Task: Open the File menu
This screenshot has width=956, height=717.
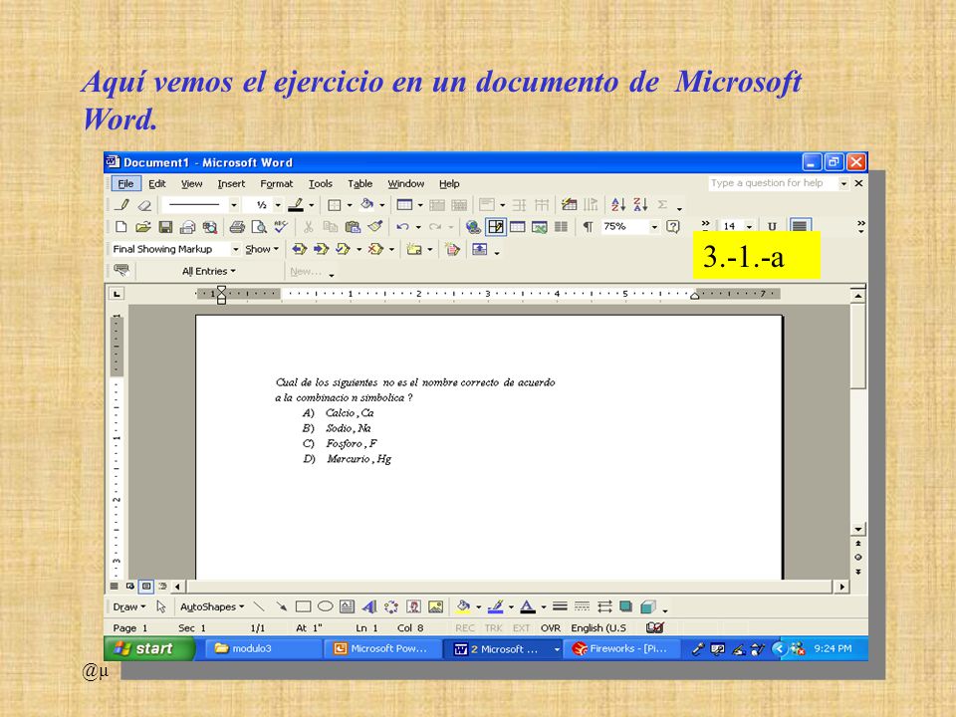Action: (125, 183)
